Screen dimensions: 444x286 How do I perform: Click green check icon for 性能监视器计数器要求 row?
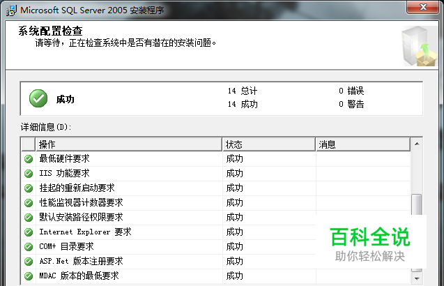(x=29, y=203)
